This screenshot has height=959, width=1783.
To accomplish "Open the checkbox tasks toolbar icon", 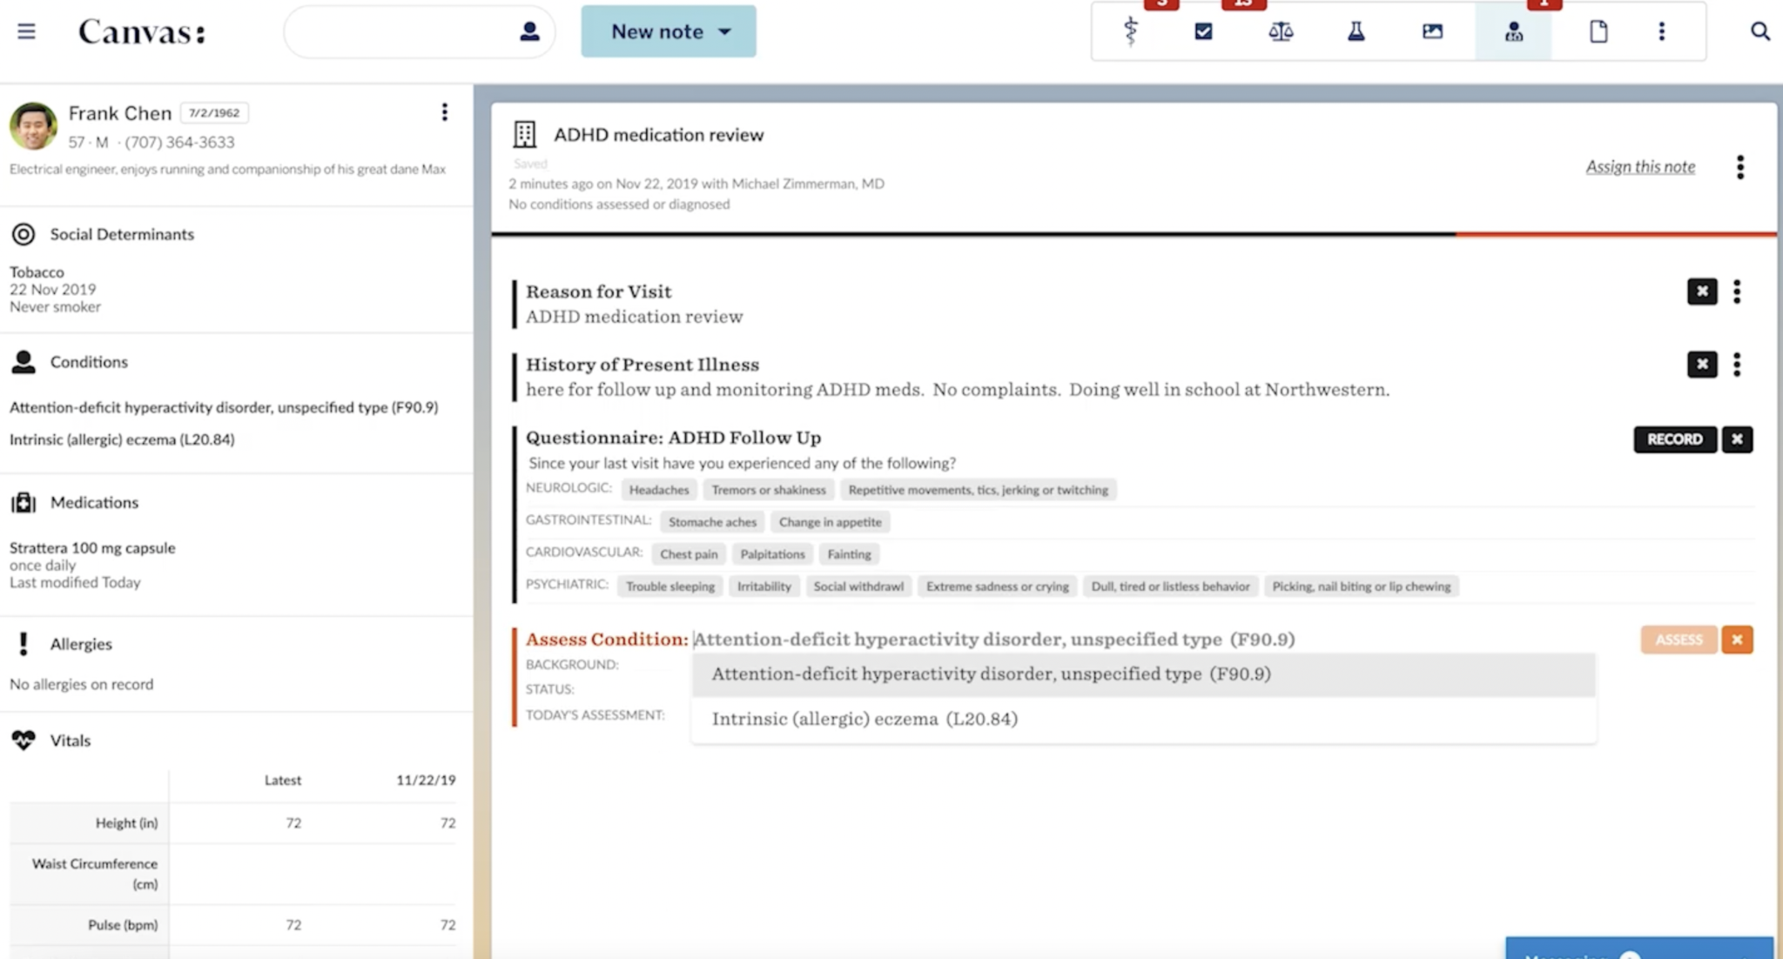I will point(1203,31).
